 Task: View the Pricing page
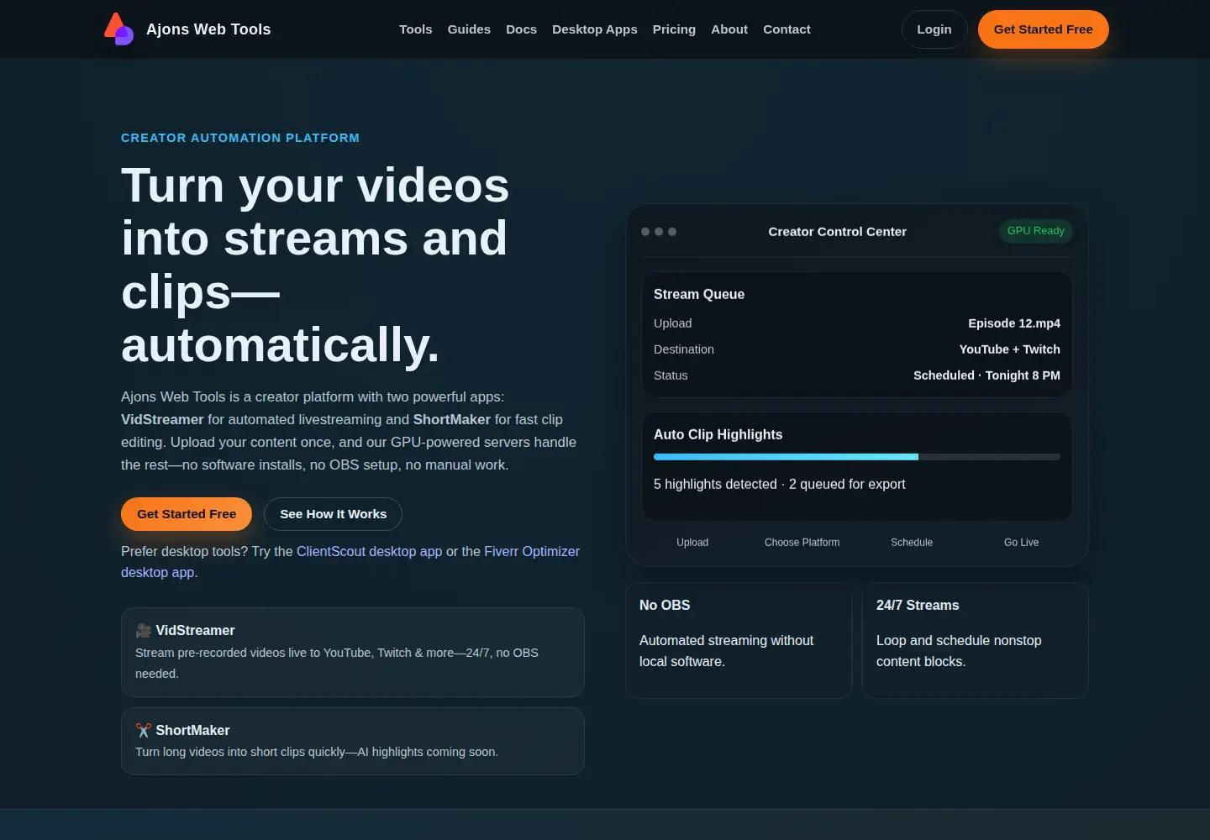(x=674, y=29)
